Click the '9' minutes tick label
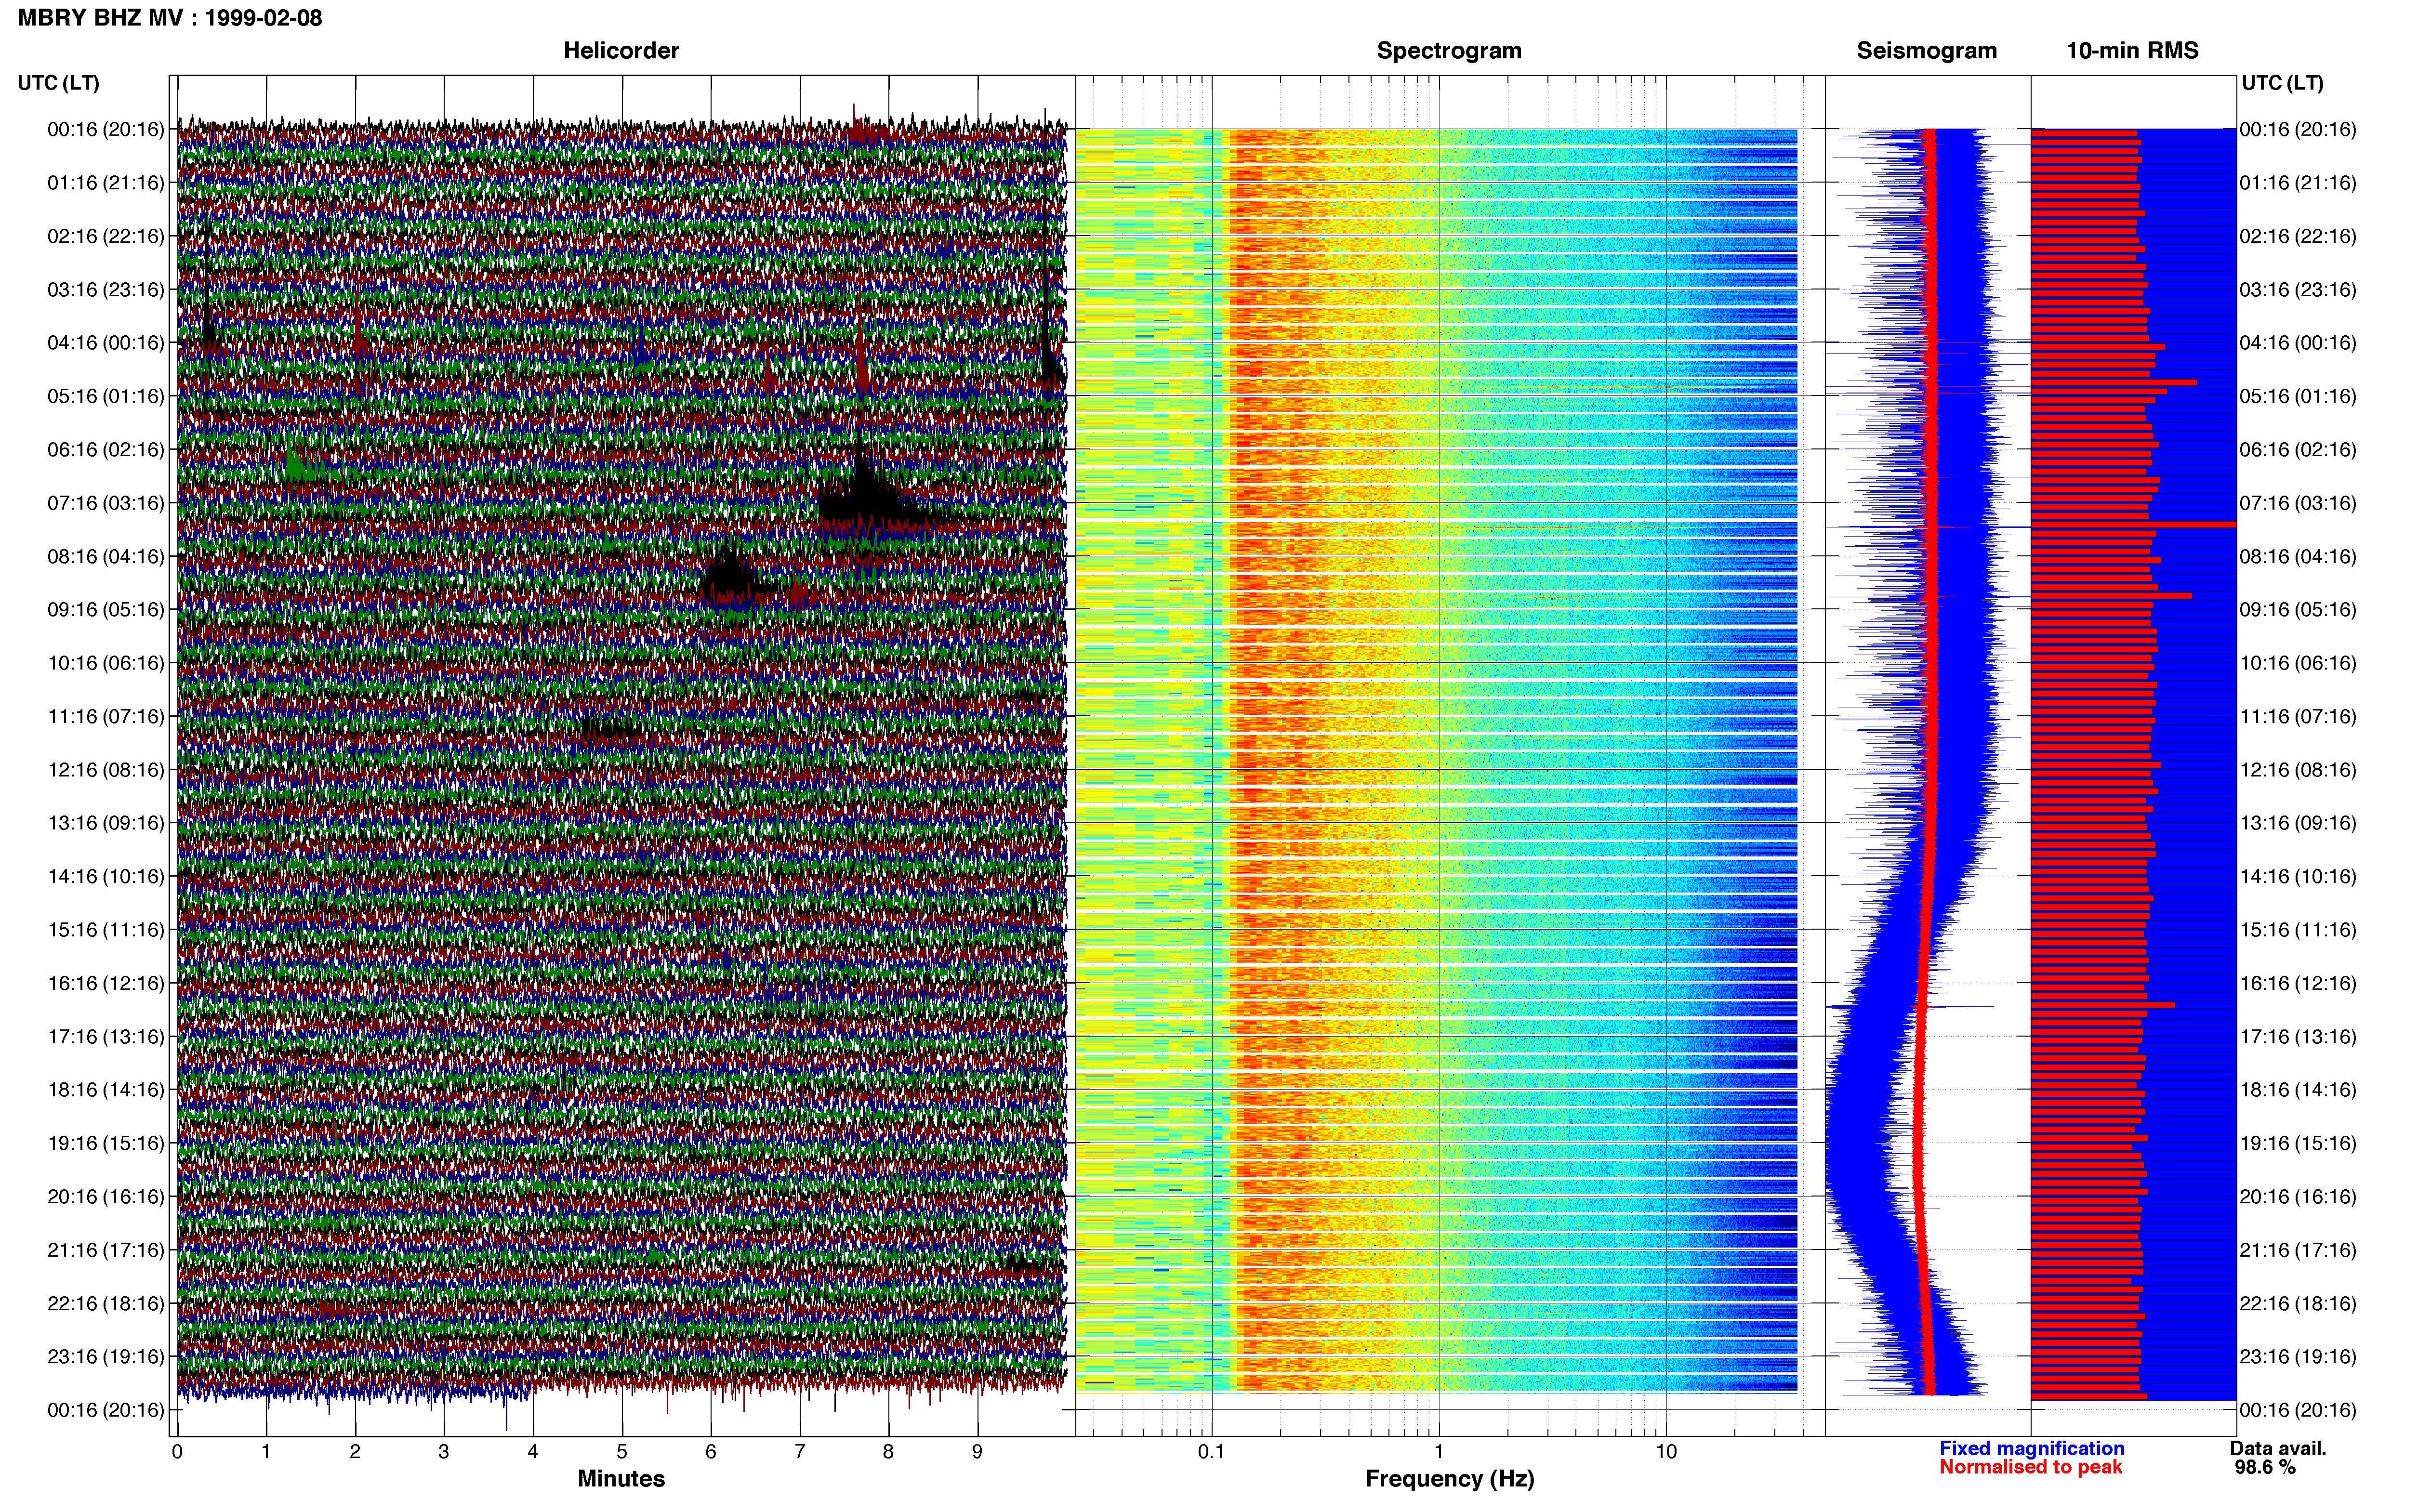 (977, 1452)
